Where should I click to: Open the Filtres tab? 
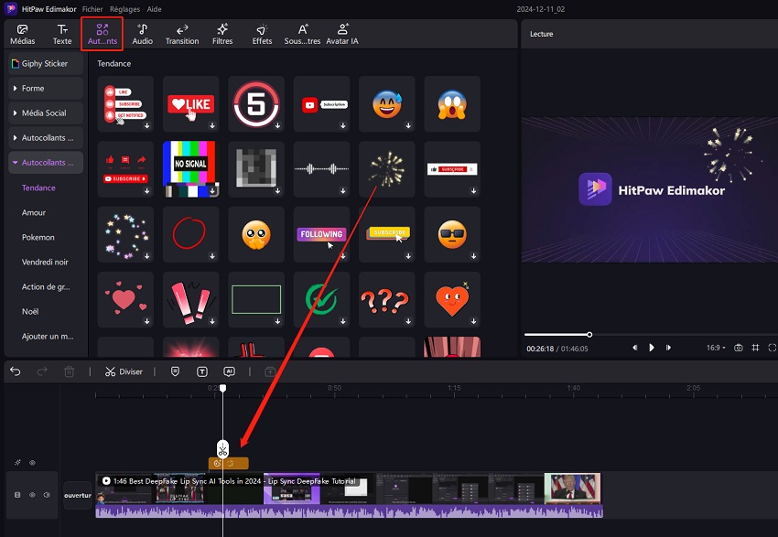pyautogui.click(x=222, y=34)
